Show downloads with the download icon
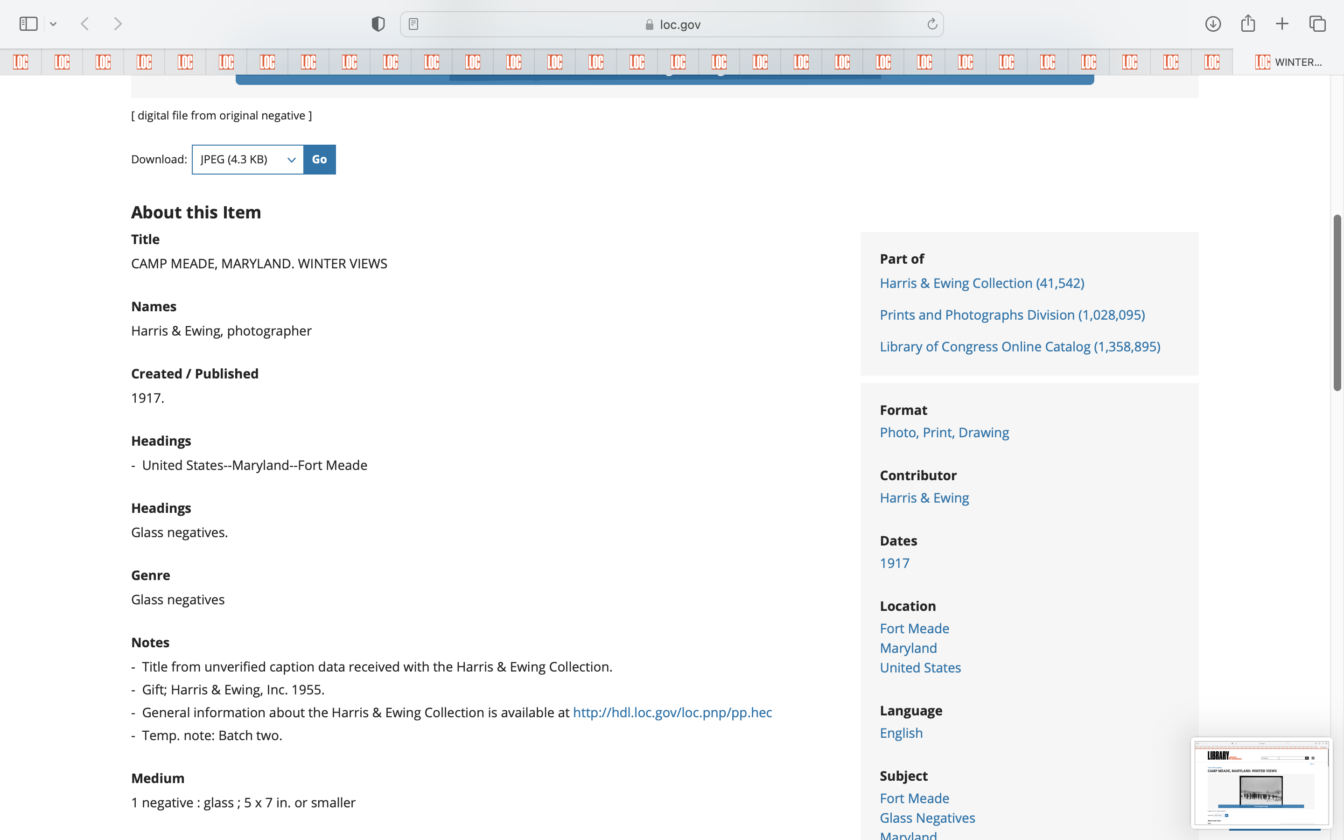Image resolution: width=1344 pixels, height=840 pixels. pos(1213,24)
